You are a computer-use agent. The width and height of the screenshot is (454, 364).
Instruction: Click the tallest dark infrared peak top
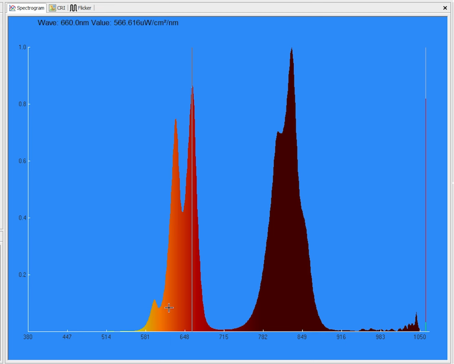pyautogui.click(x=291, y=50)
